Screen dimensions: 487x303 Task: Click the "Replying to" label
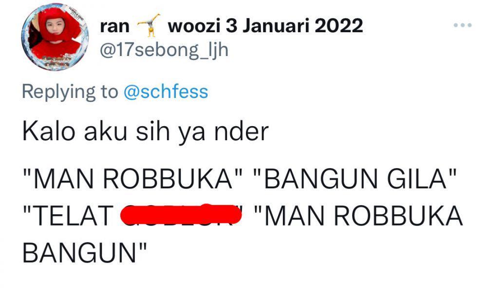pos(70,92)
